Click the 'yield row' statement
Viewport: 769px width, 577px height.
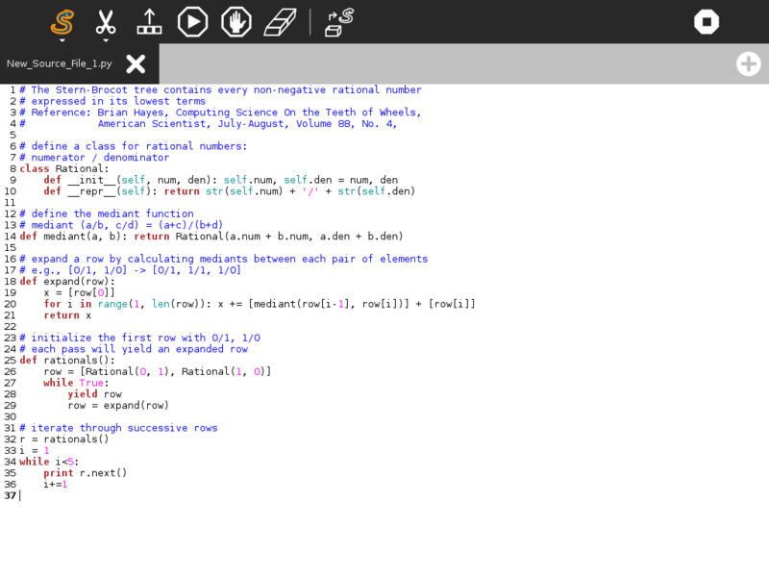[x=94, y=393]
